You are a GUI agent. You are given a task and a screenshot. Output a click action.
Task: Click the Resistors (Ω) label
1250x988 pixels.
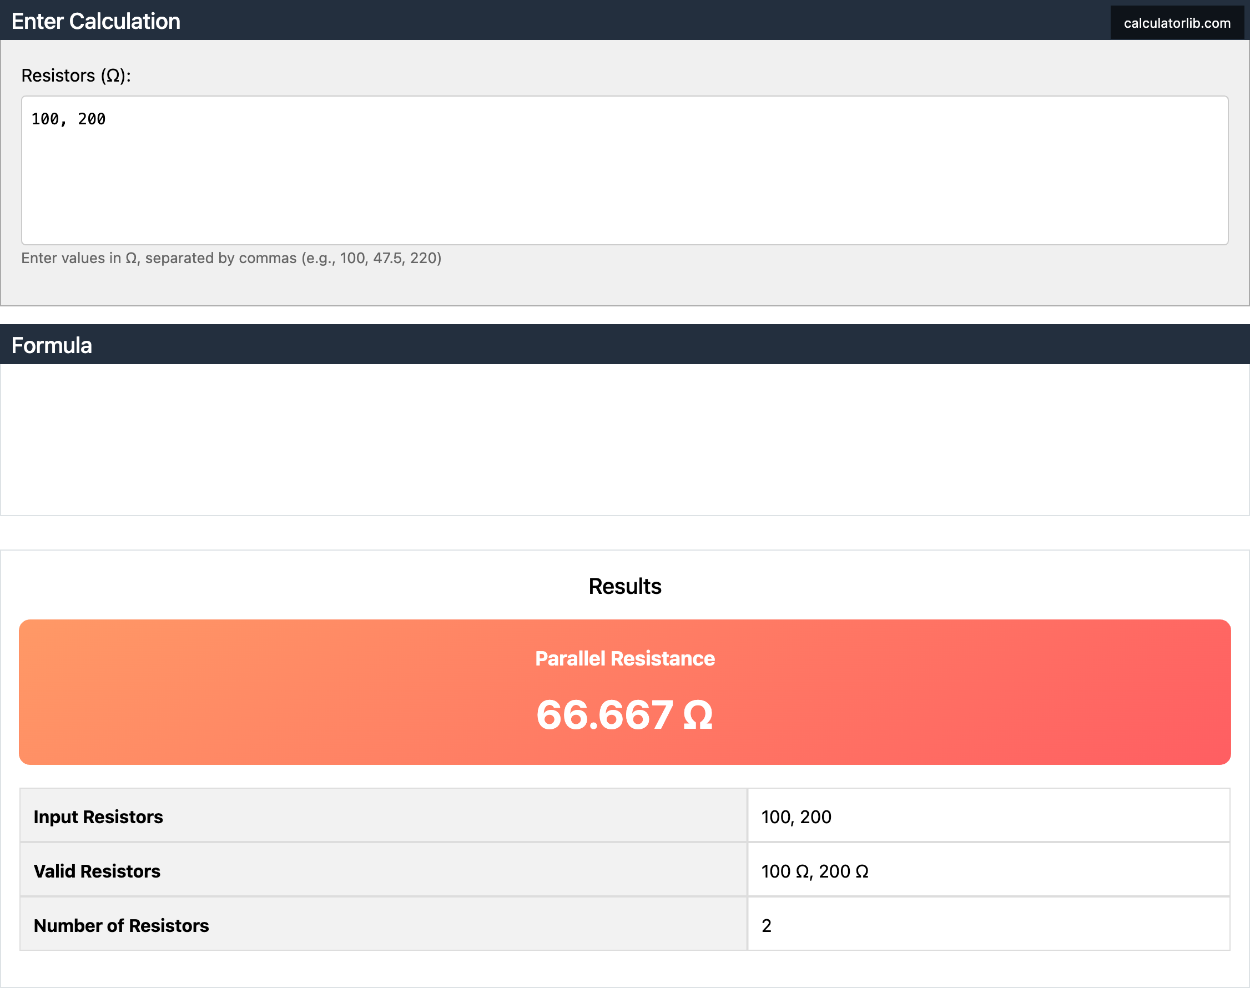tap(76, 76)
